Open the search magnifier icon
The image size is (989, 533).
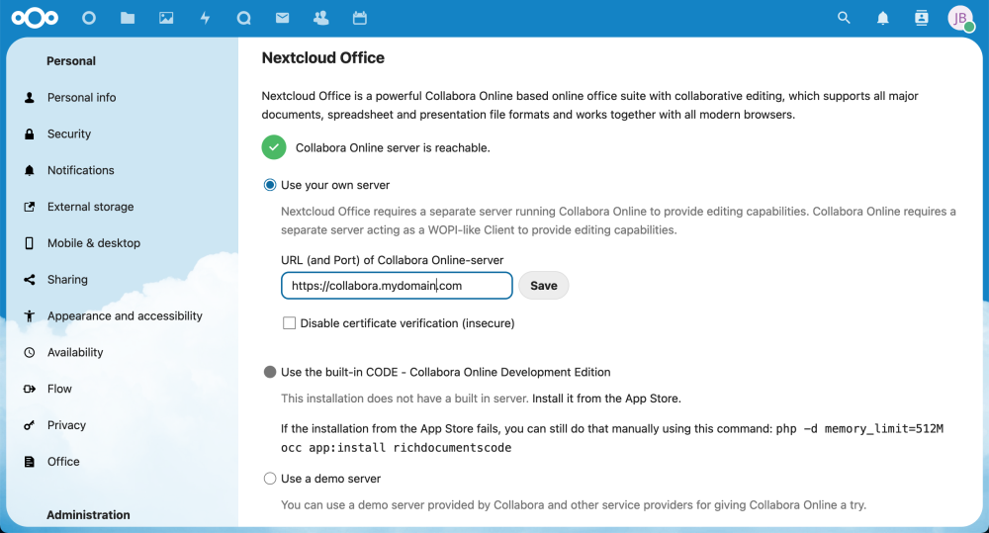[x=844, y=18]
